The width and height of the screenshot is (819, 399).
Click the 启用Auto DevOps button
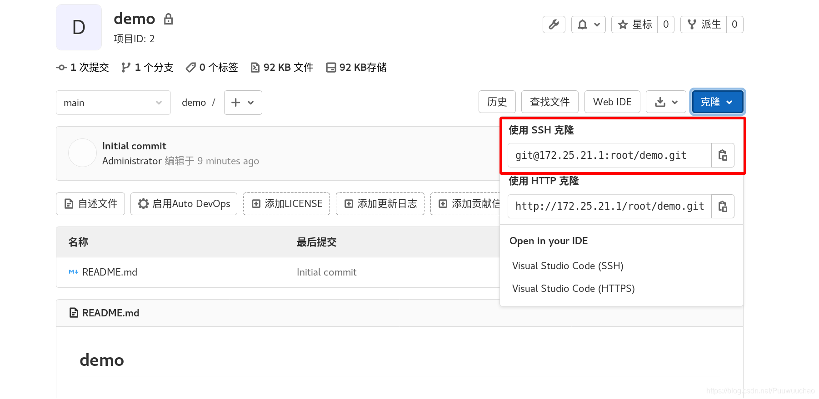pyautogui.click(x=184, y=204)
